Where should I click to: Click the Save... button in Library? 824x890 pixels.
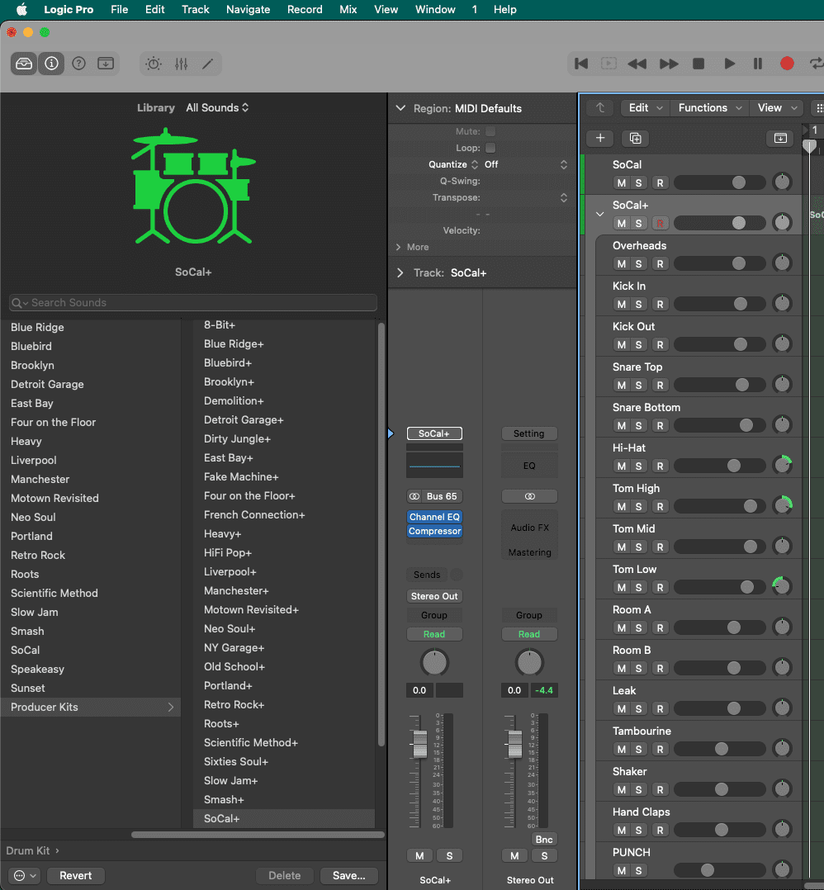point(348,875)
